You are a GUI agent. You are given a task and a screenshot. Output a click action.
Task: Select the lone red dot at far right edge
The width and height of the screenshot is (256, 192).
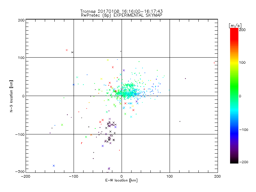214,63
